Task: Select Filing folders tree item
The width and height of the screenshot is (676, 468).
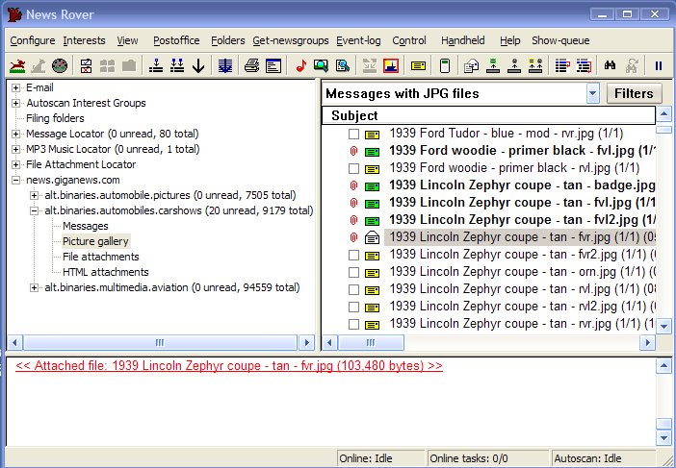Action: (x=55, y=118)
